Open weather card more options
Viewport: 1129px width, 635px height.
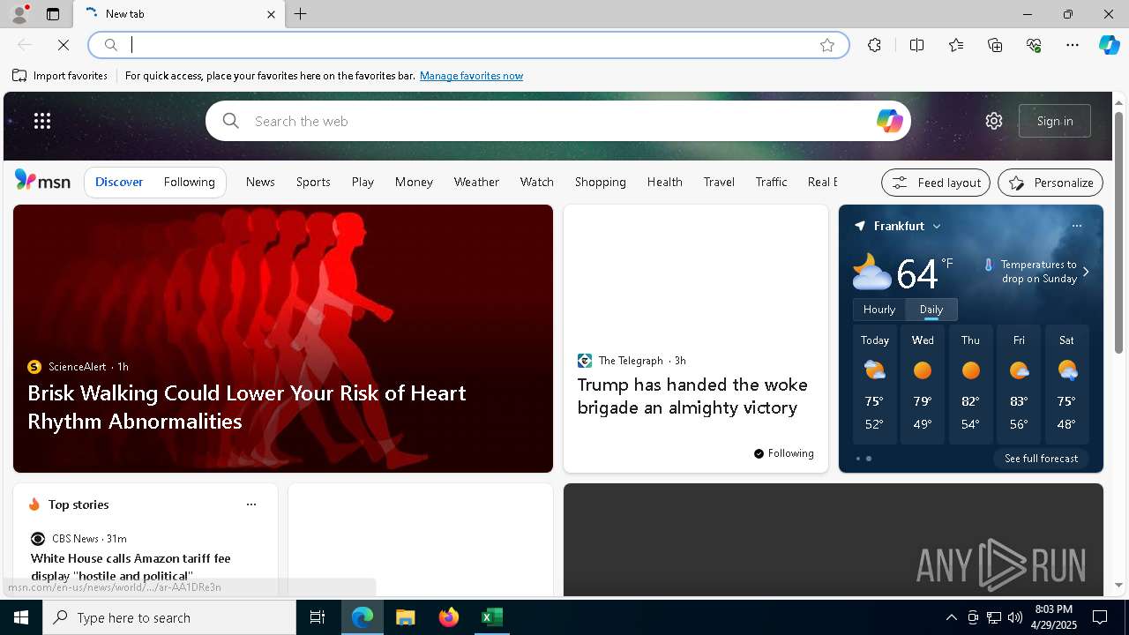[1077, 226]
